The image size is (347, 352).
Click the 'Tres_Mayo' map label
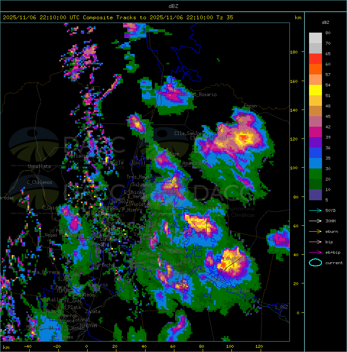[x=138, y=177]
